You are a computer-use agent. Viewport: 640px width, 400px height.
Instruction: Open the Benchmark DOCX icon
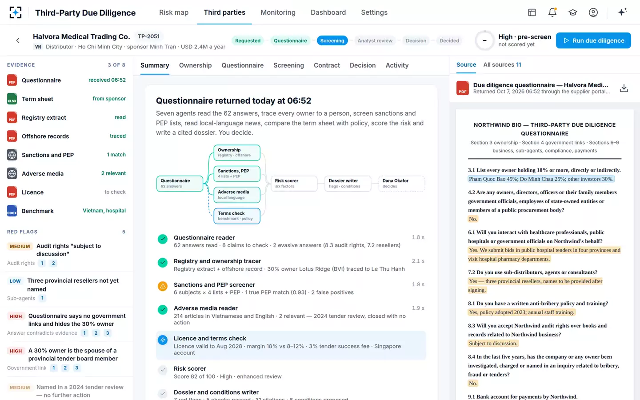click(x=12, y=211)
